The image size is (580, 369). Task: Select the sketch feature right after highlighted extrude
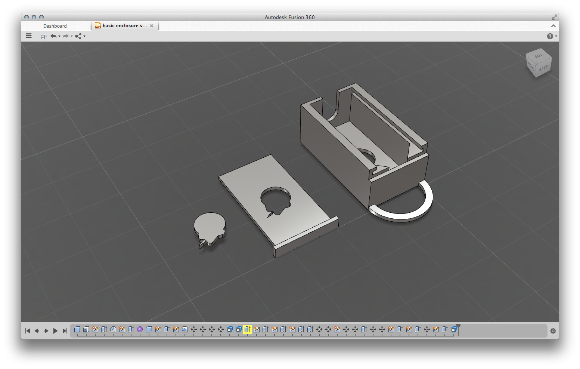pos(257,329)
